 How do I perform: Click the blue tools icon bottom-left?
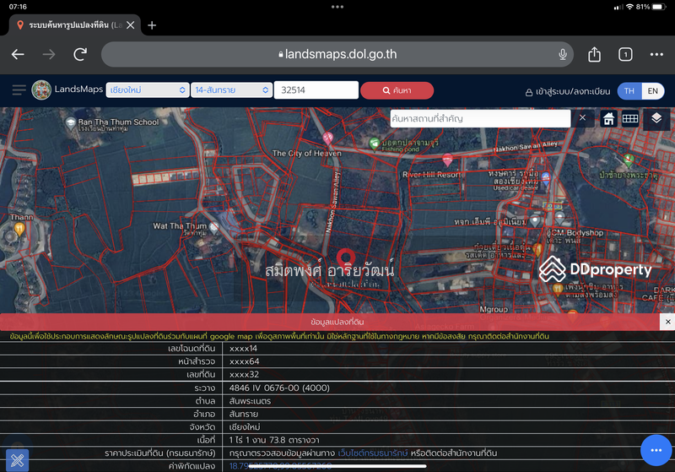pyautogui.click(x=17, y=460)
